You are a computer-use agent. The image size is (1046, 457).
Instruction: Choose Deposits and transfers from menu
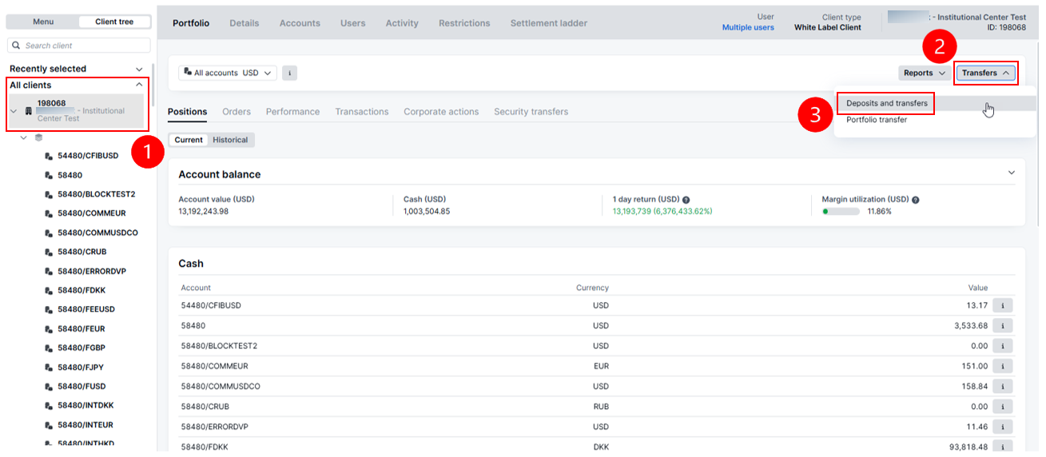(886, 103)
